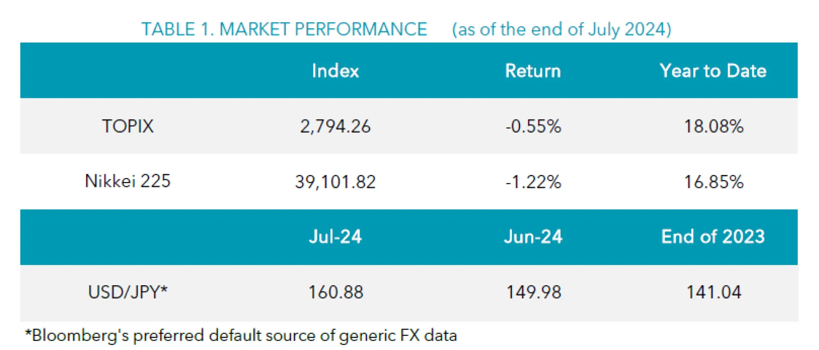Select the TOPIX return of -0.55%
The height and width of the screenshot is (350, 819).
(533, 126)
